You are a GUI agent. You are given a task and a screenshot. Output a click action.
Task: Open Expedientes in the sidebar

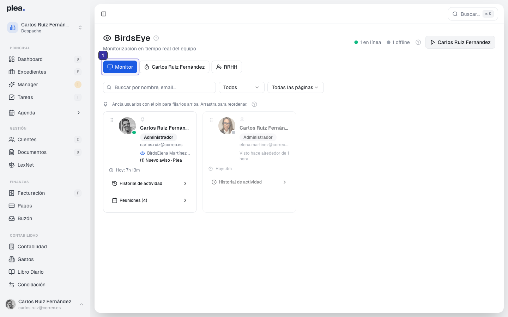pyautogui.click(x=45, y=72)
